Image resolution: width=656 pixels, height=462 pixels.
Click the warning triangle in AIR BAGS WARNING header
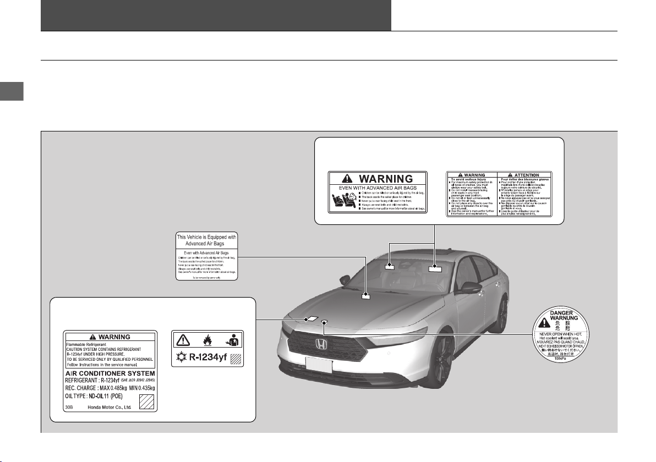[347, 179]
